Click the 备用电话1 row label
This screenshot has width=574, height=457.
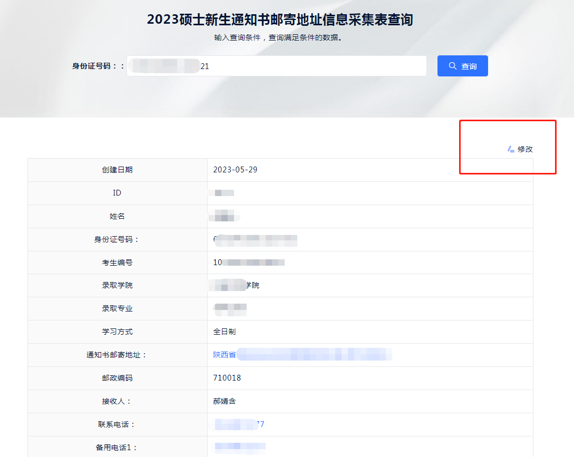[116, 447]
